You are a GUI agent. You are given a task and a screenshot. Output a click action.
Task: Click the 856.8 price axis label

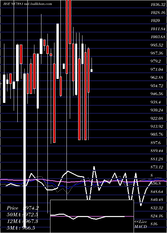pos(156,183)
